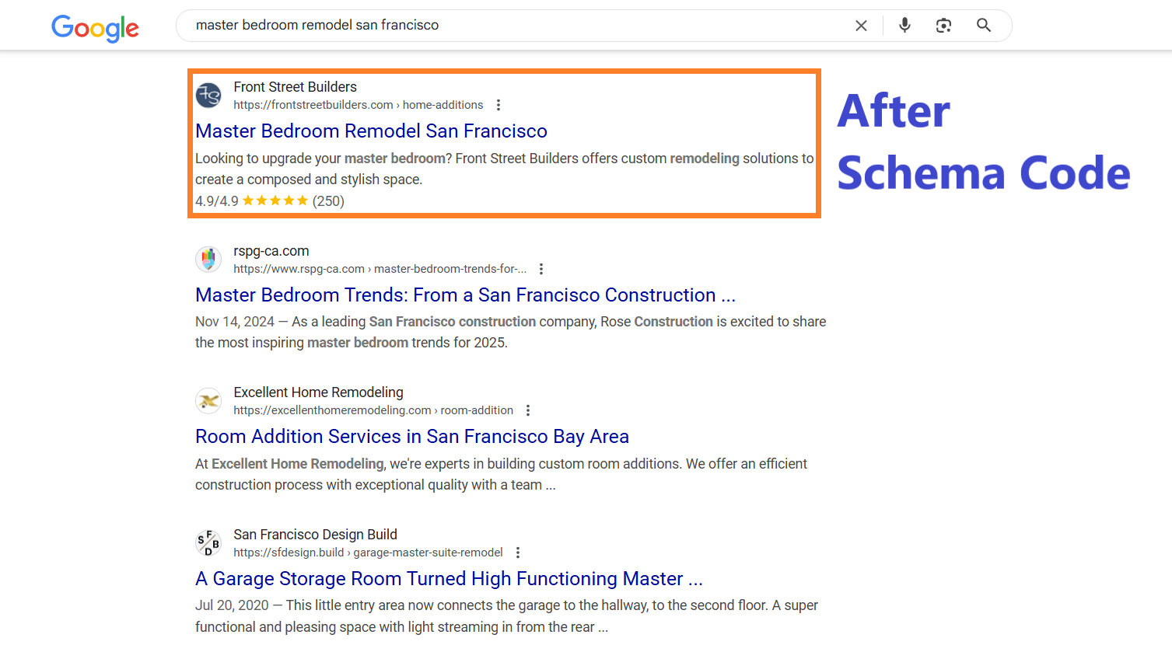1172x652 pixels.
Task: Open Google Lens image search
Action: (943, 26)
